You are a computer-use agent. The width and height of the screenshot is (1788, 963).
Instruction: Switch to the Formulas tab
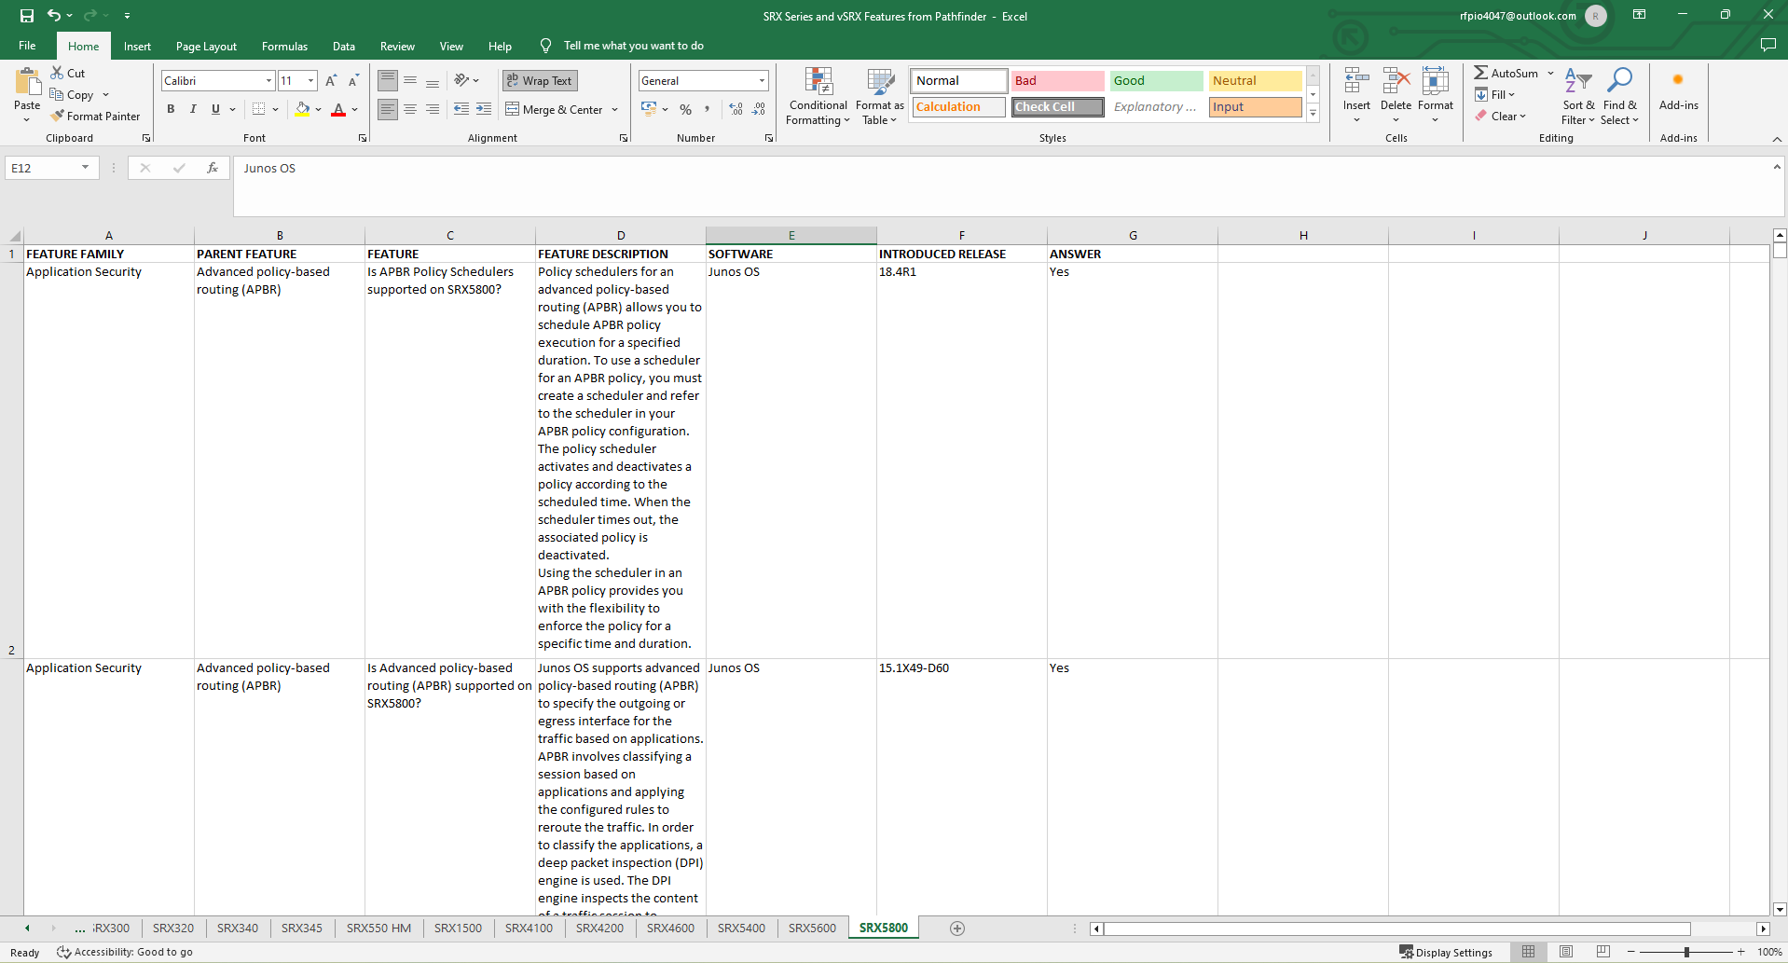tap(284, 46)
